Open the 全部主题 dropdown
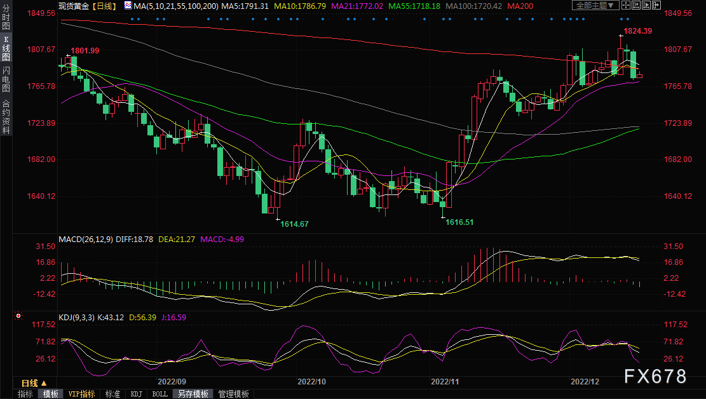Viewport: 706px width, 399px height. (x=595, y=6)
